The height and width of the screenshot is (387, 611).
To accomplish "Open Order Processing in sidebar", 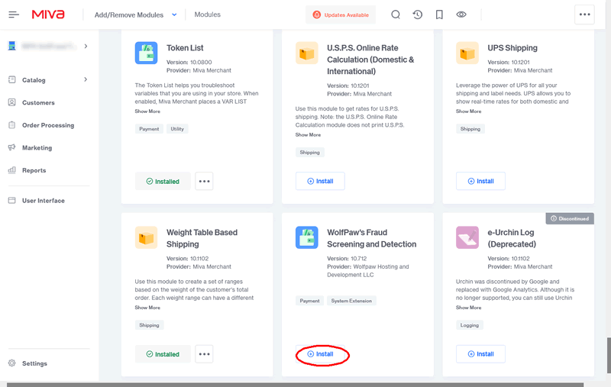I will [47, 125].
